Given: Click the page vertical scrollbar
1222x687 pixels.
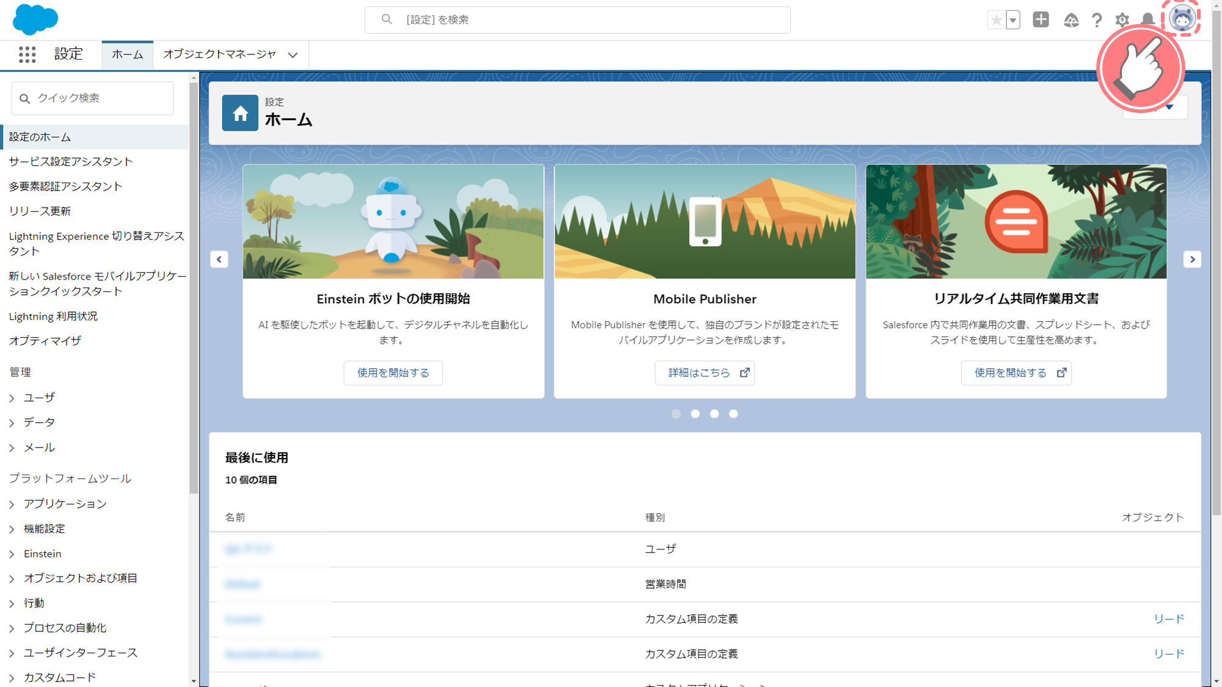Looking at the screenshot, I should pos(1217,263).
